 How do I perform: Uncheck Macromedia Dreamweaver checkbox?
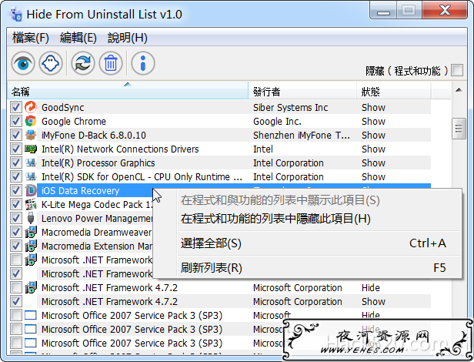15,232
